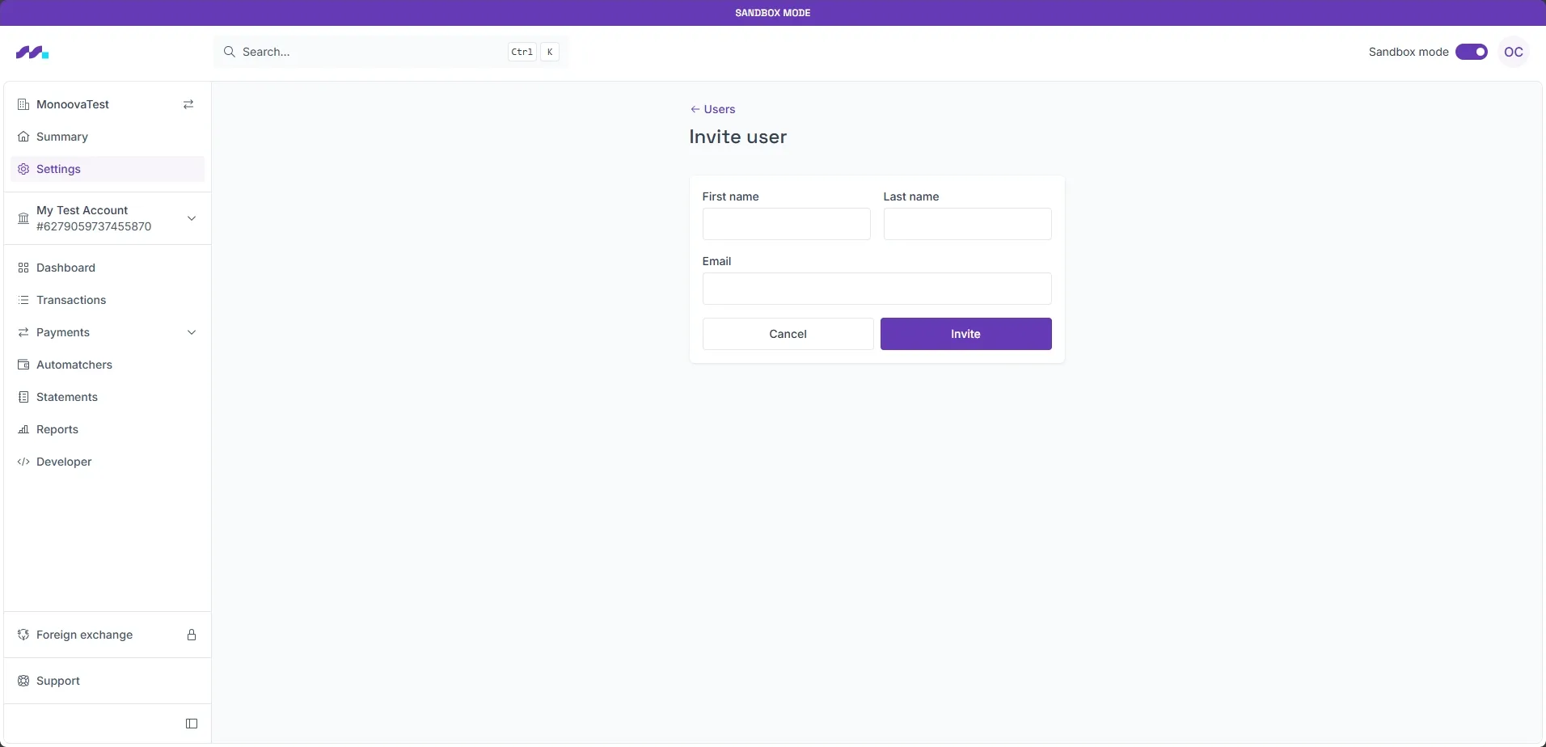Click the Dashboard label in sidebar
Screen dimensions: 1546x747
(x=65, y=268)
